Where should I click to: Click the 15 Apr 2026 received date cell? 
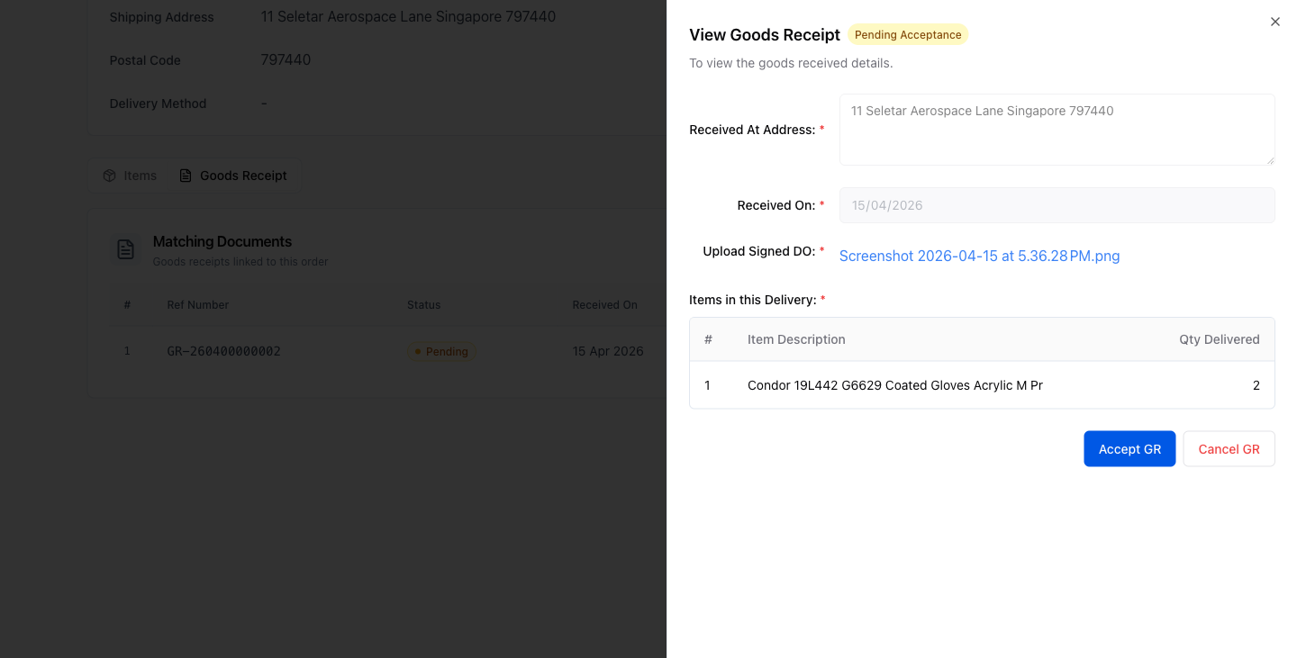tap(608, 351)
